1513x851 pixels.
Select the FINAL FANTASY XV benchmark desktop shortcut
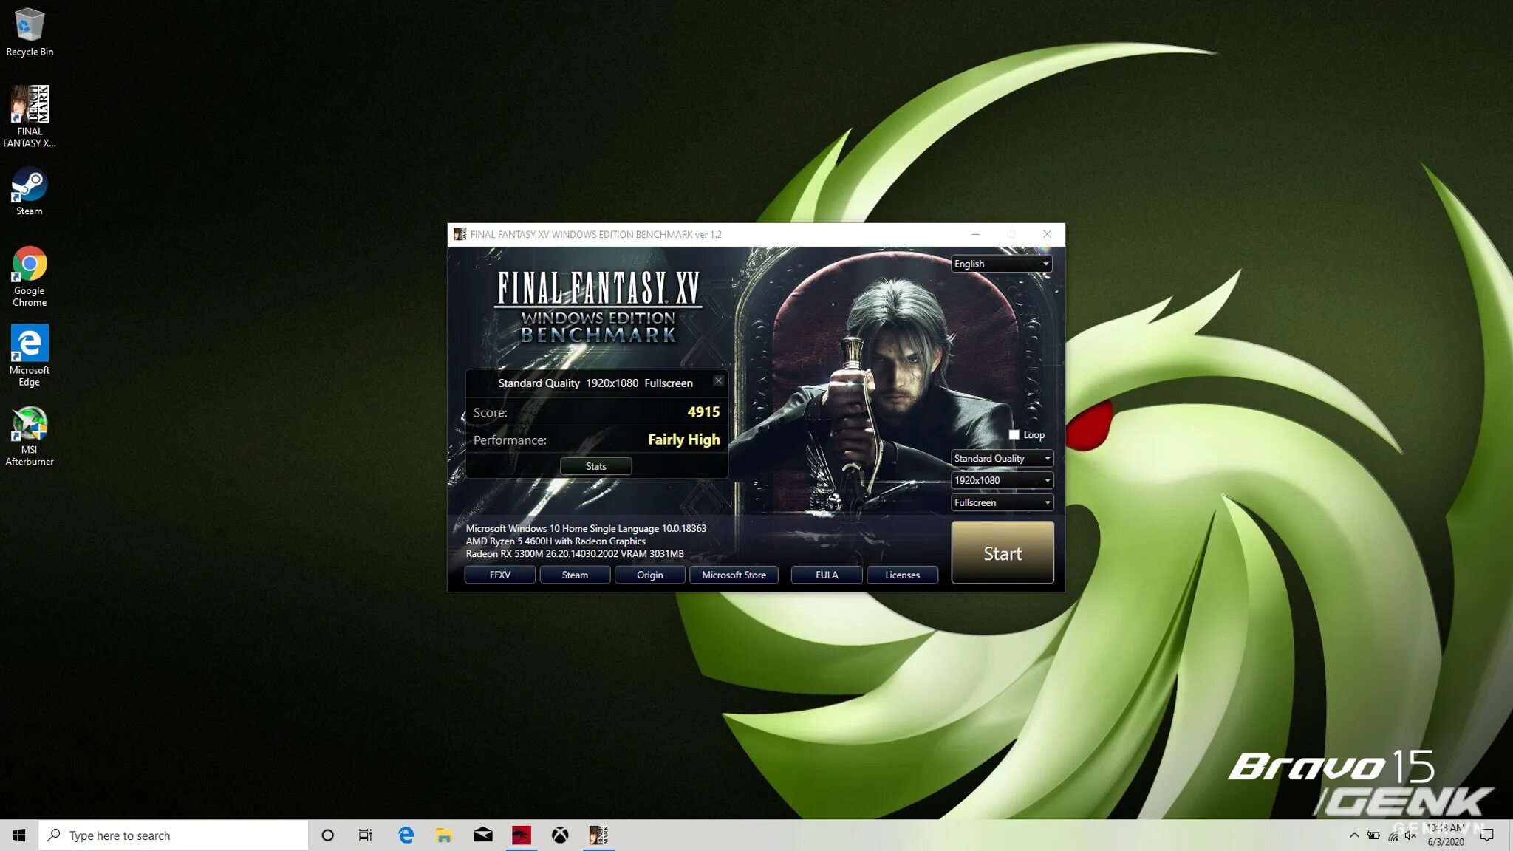tap(30, 117)
